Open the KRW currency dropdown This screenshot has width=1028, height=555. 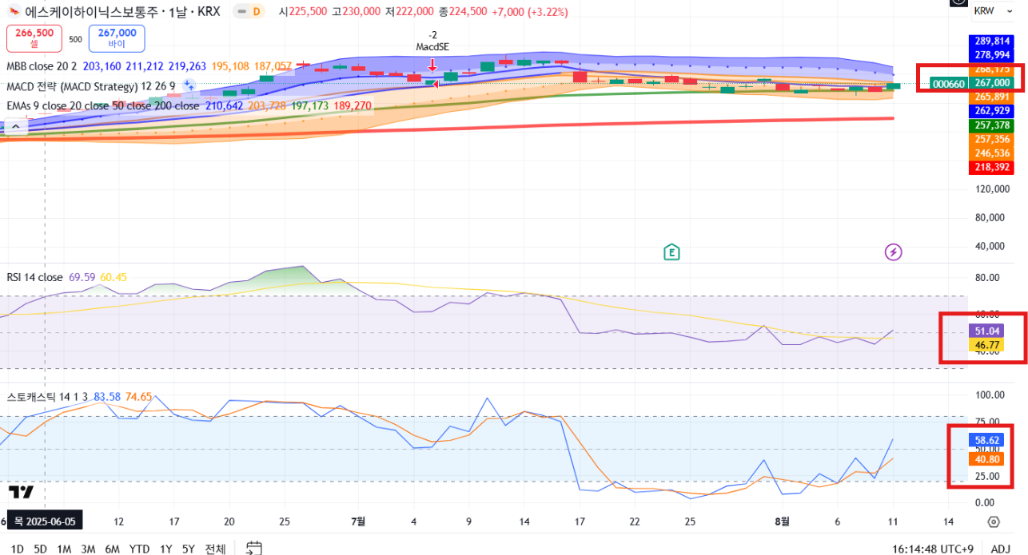[x=994, y=11]
